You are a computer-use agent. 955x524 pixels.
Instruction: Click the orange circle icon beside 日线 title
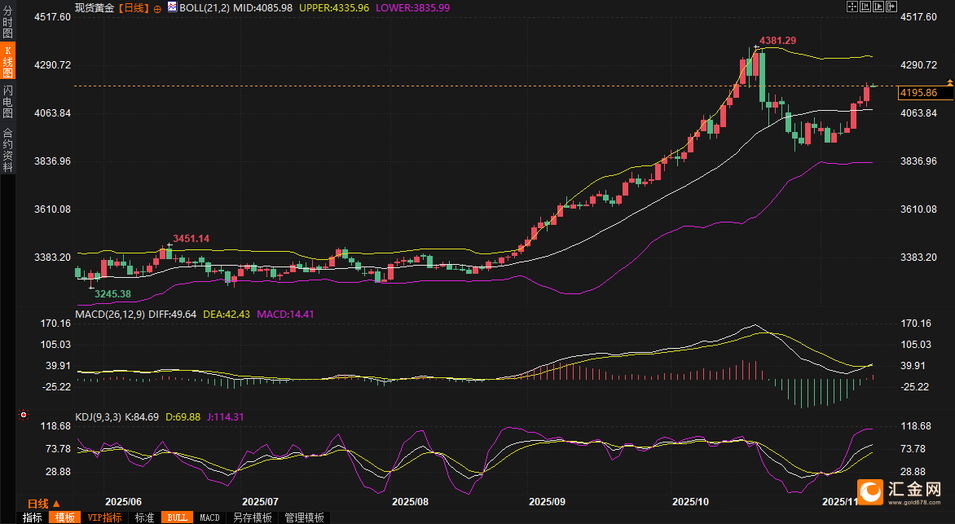[x=157, y=7]
